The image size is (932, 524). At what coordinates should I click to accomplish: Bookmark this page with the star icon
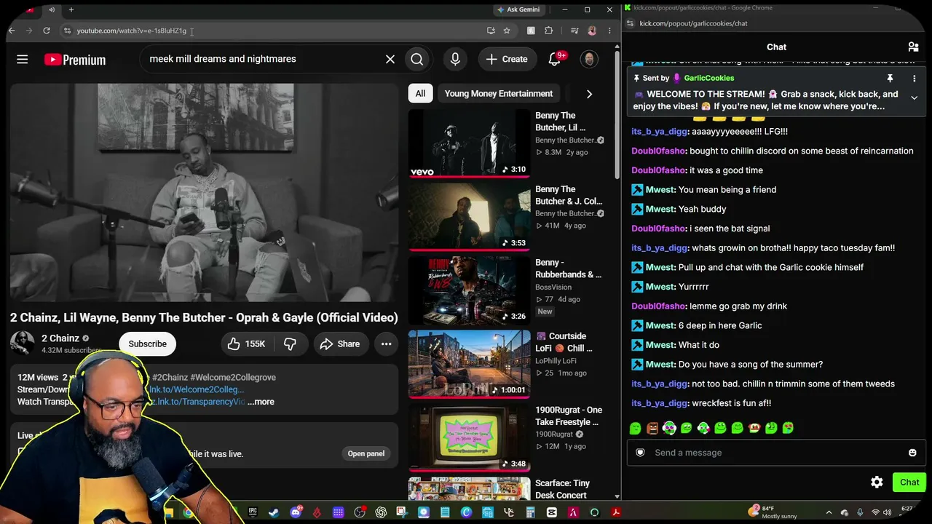coord(507,31)
